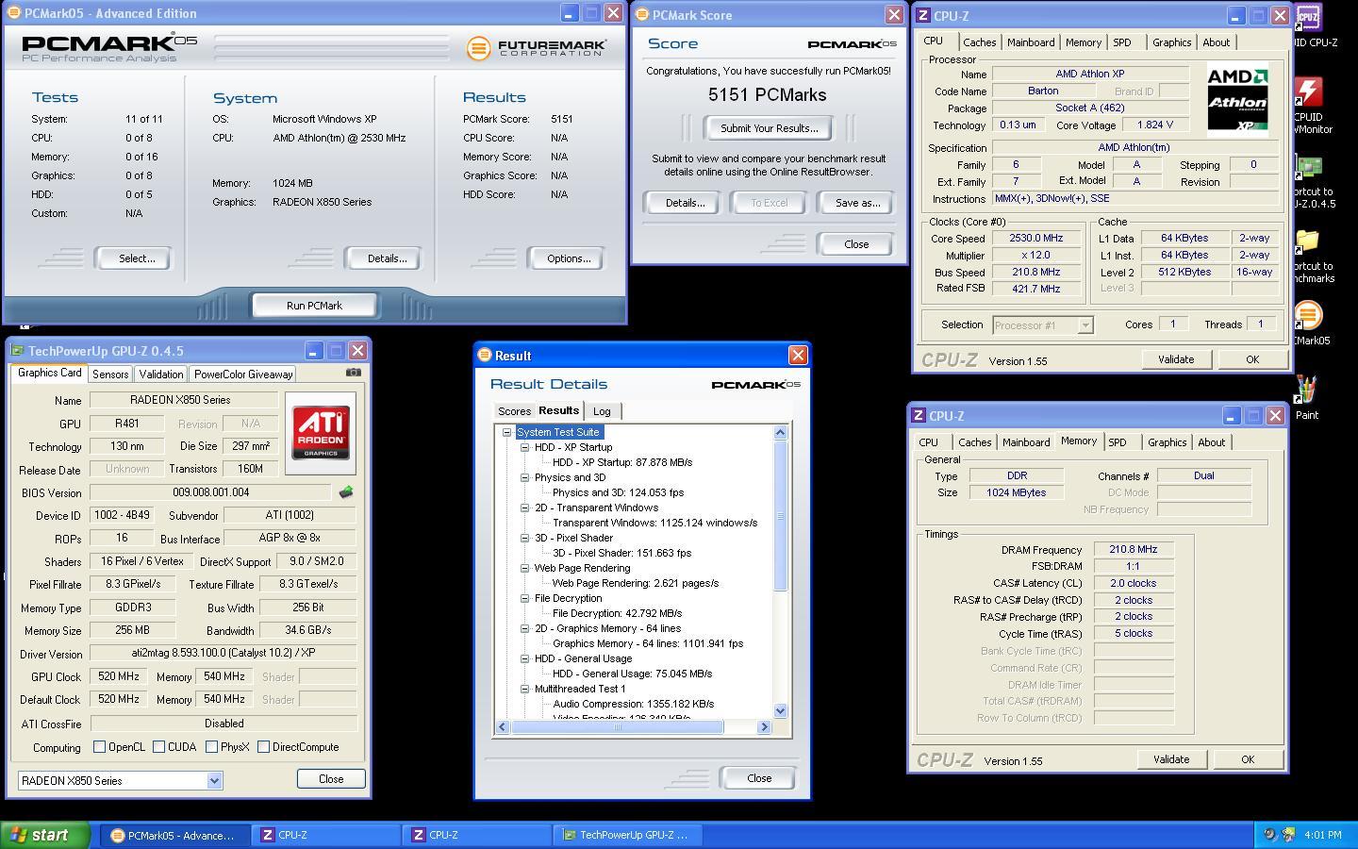
Task: Click Save as... in PCMark Score window
Action: (857, 203)
